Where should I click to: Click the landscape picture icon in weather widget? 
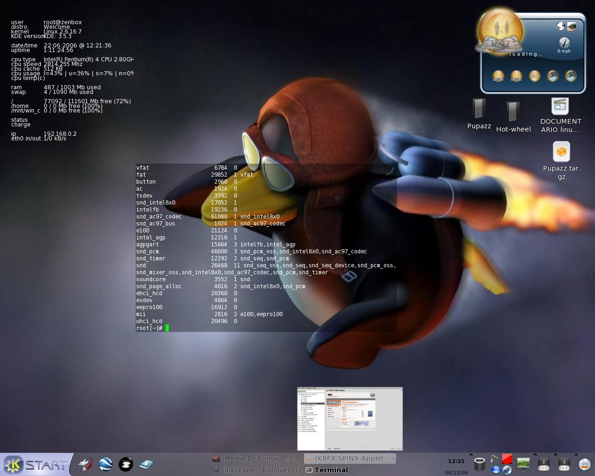pyautogui.click(x=572, y=26)
